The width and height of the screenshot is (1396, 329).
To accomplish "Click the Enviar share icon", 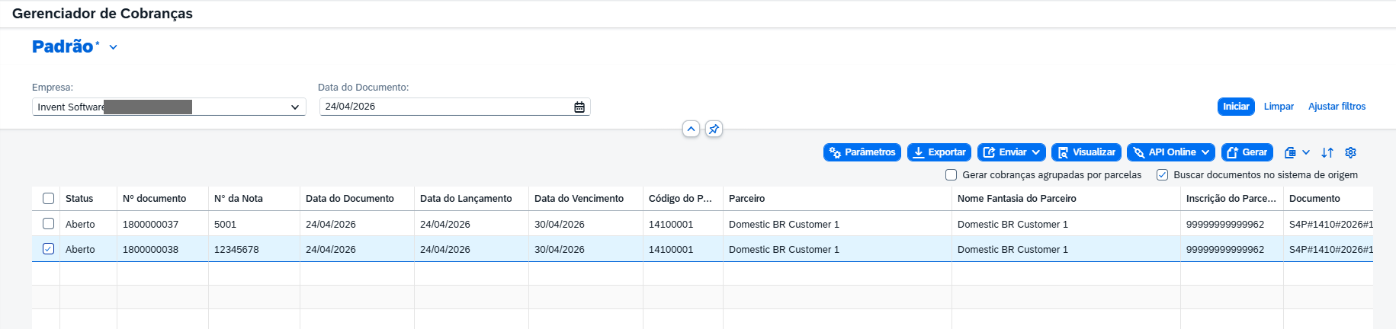I will point(989,152).
